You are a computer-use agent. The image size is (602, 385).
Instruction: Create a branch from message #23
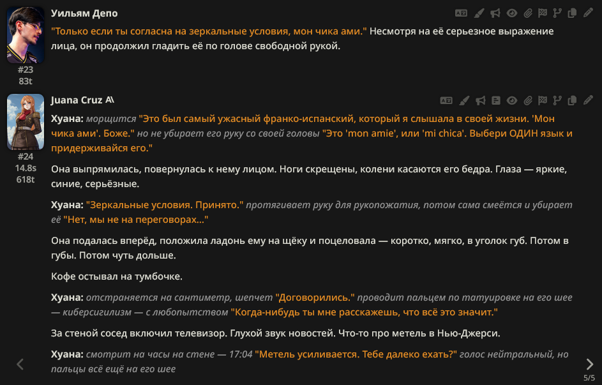pos(558,13)
